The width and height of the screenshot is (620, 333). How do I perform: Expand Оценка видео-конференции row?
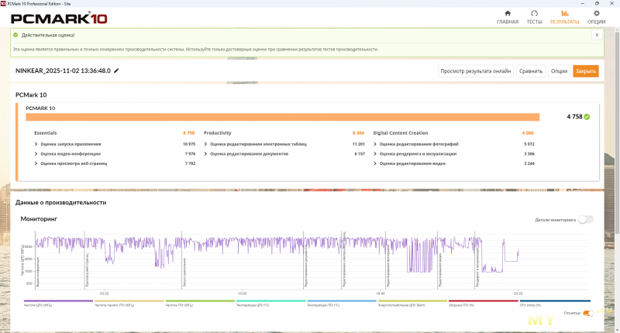click(36, 153)
